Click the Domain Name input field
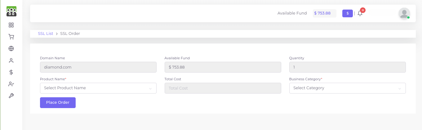This screenshot has width=422, height=130. 98,67
